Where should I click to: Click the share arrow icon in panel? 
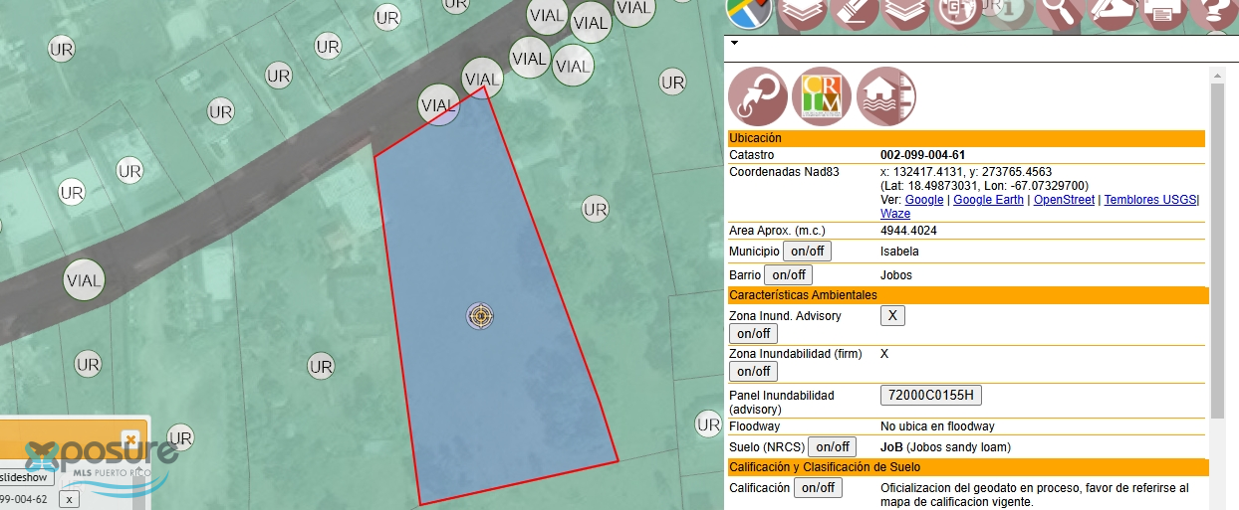point(758,96)
